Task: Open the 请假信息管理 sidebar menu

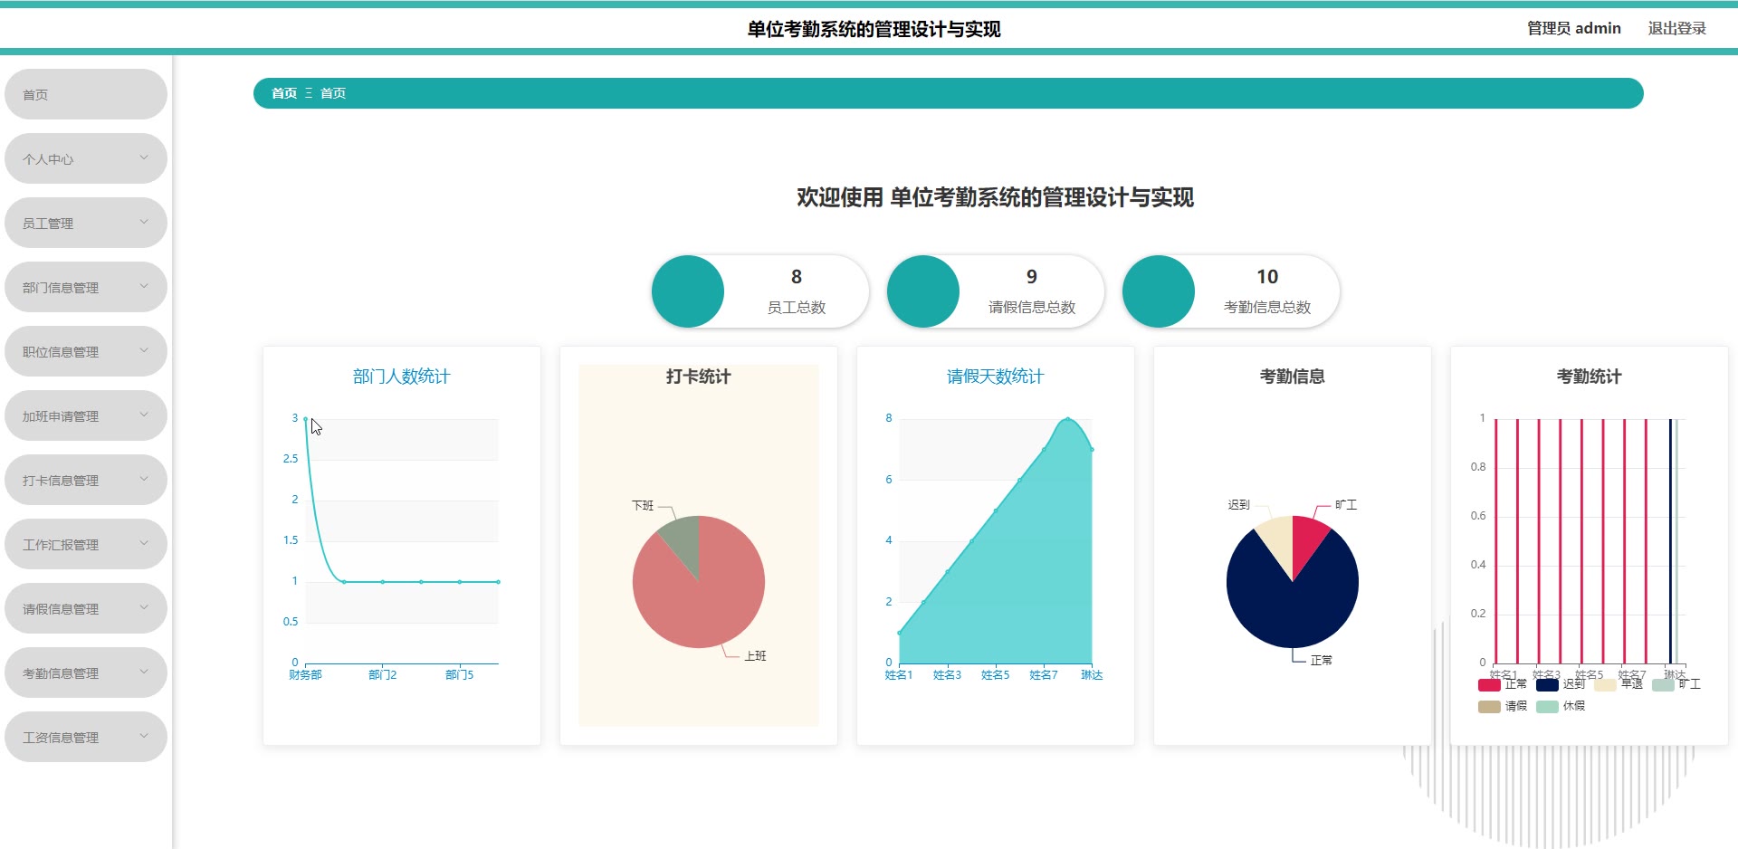Action: 86,608
